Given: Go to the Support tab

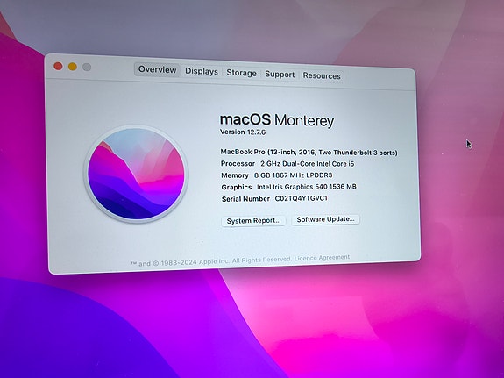Looking at the screenshot, I should [x=280, y=75].
